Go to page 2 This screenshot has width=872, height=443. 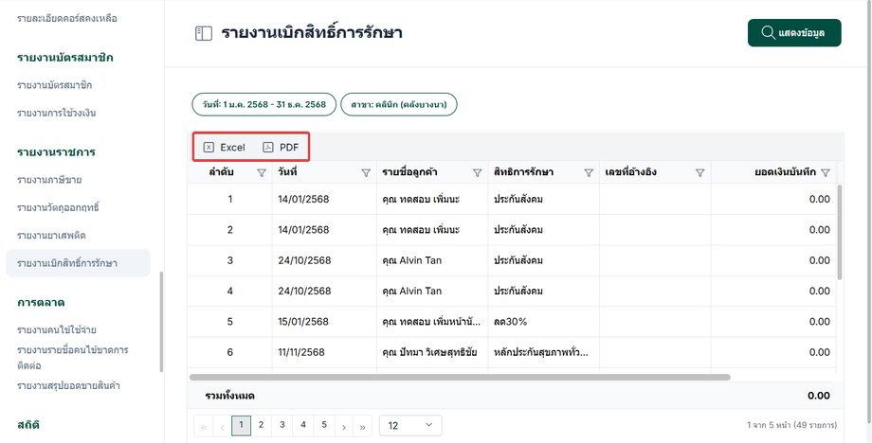coord(261,426)
